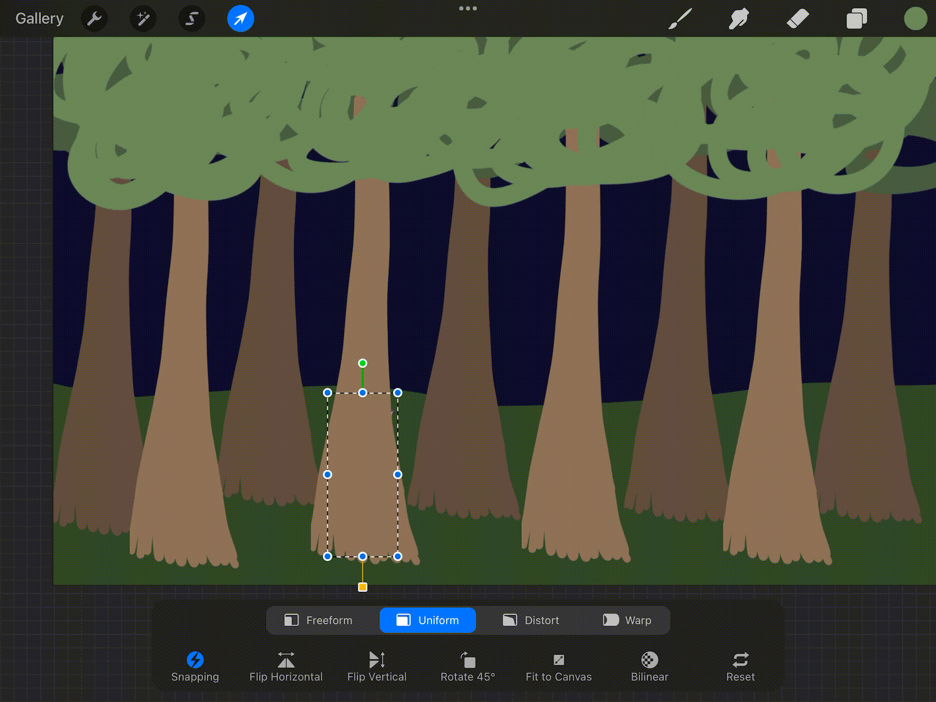Viewport: 936px width, 702px height.
Task: Open the green color picker circle
Action: pyautogui.click(x=915, y=19)
